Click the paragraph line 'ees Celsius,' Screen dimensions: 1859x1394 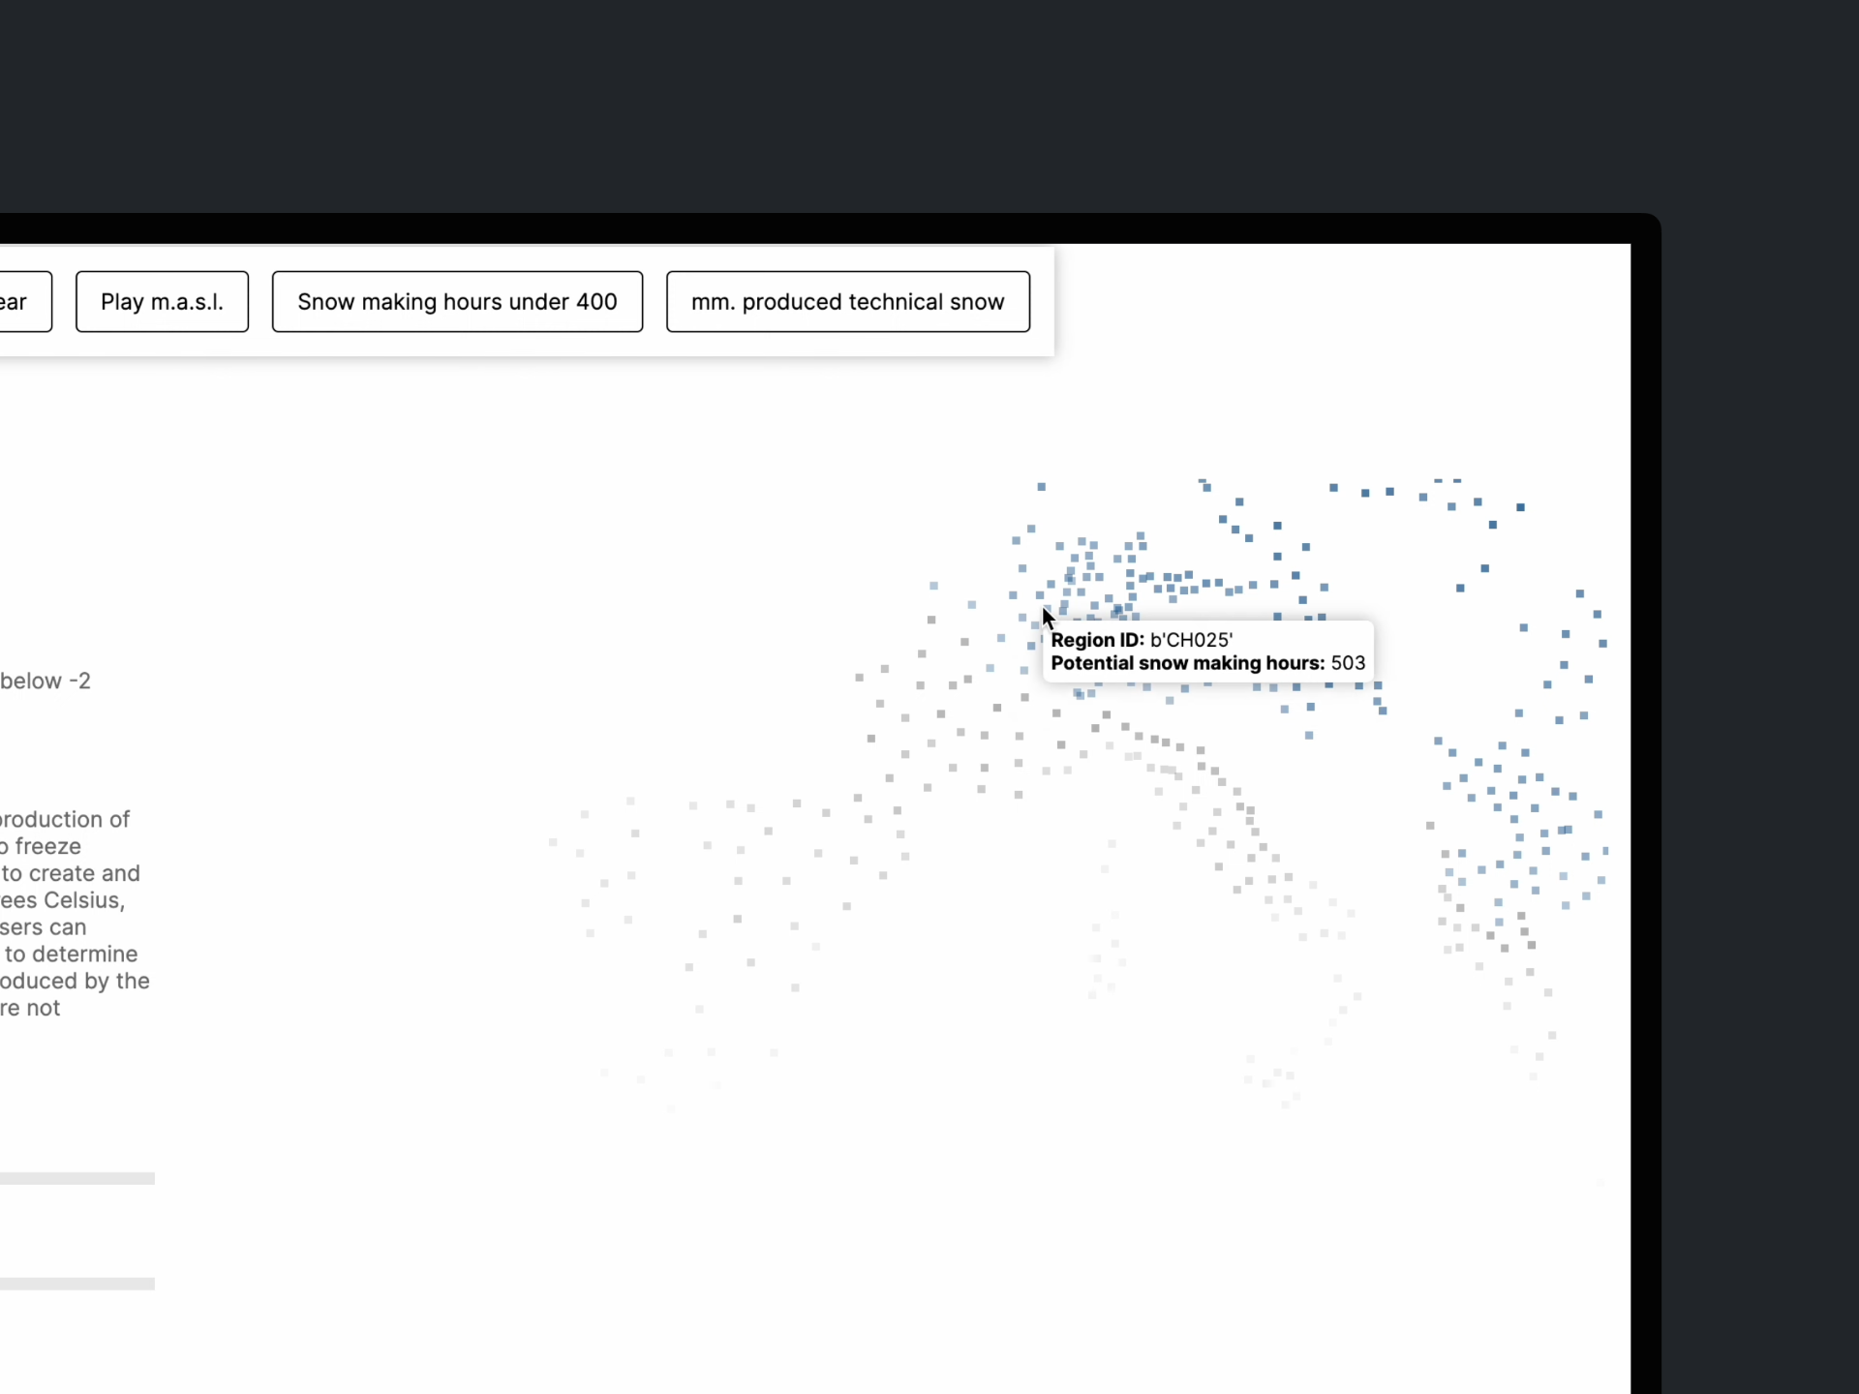pos(62,900)
